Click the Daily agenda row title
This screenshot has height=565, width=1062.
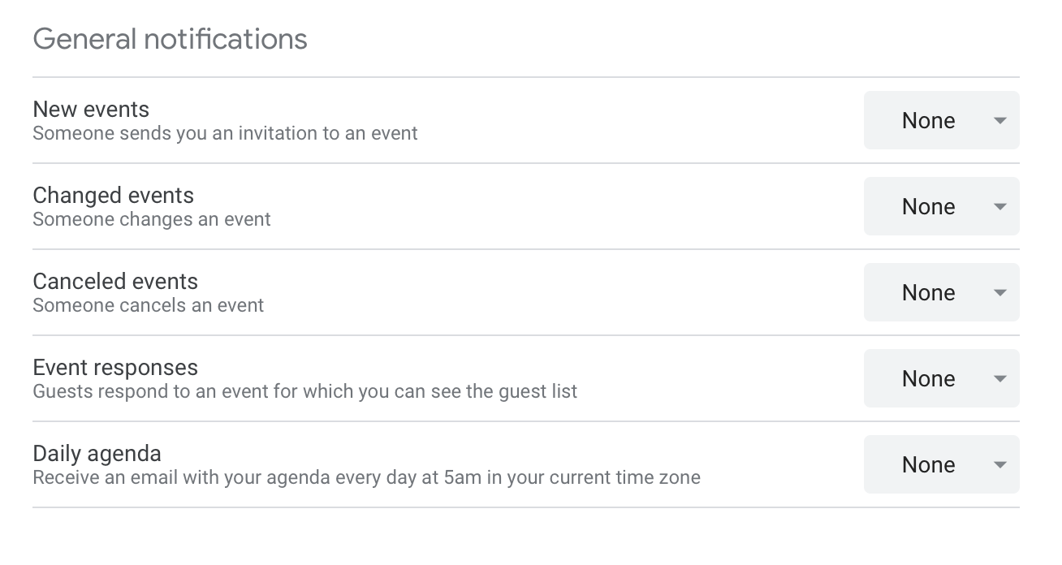pyautogui.click(x=97, y=454)
